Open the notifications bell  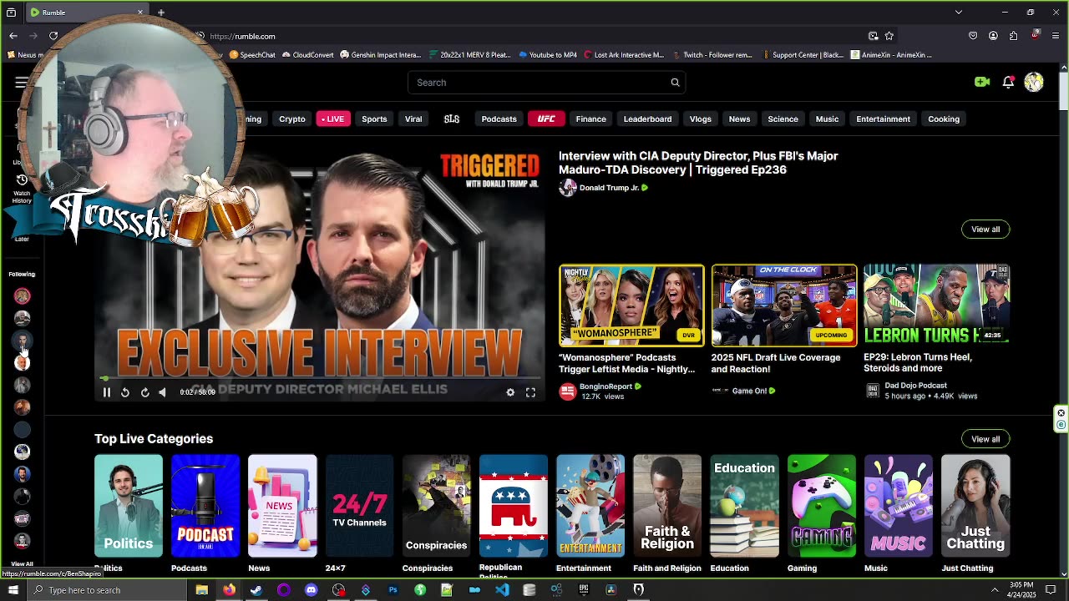pyautogui.click(x=1008, y=82)
